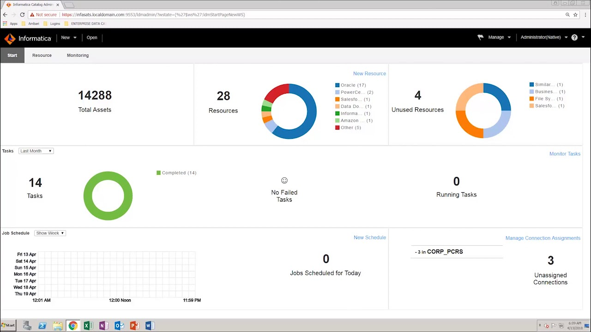591x332 pixels.
Task: Click the Completed (14) green legend swatch
Action: pos(158,172)
